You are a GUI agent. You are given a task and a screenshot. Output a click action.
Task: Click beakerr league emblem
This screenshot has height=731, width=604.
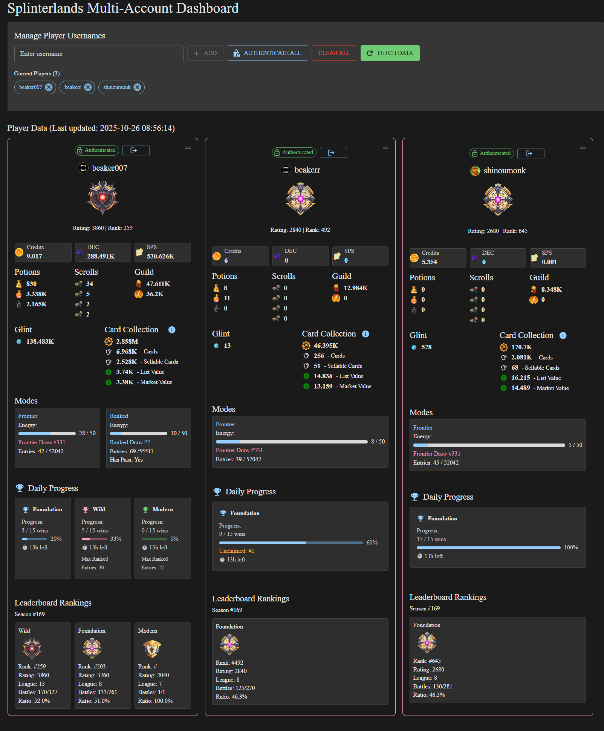point(300,199)
